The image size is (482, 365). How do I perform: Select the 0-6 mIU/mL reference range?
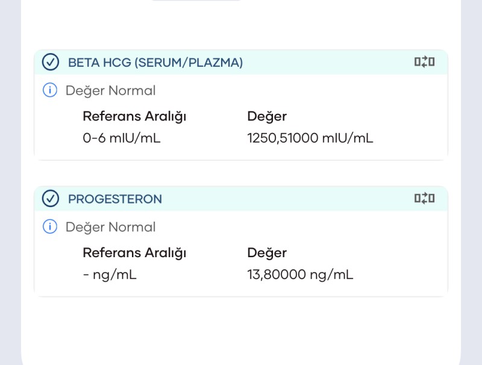click(x=122, y=139)
